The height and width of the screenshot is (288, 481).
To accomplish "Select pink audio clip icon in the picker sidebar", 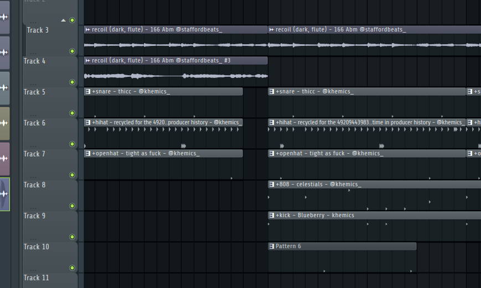I will (x=4, y=159).
